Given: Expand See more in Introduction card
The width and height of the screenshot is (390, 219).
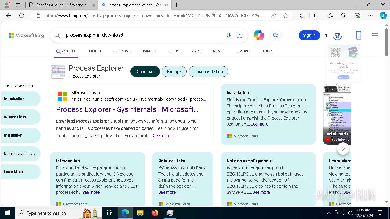Looking at the screenshot, I should [91, 192].
